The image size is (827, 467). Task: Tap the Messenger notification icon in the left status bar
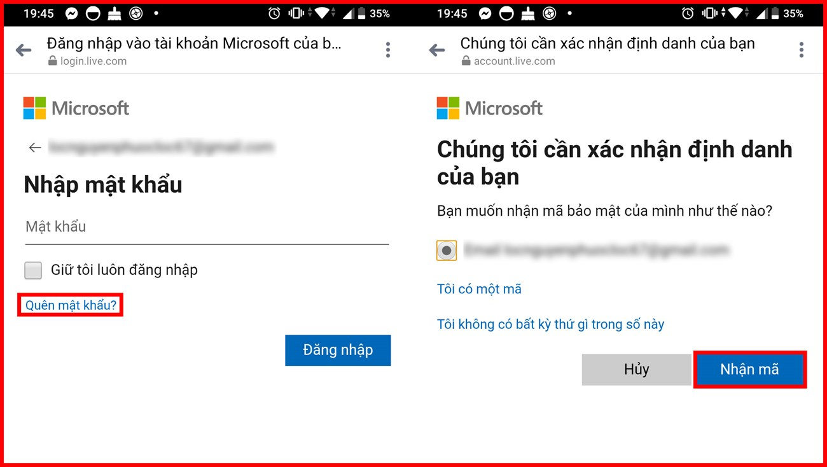pos(72,13)
